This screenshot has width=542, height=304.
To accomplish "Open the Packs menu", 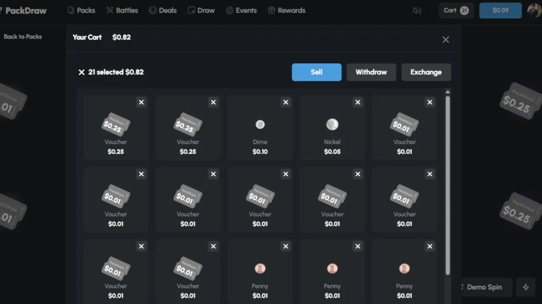I will pyautogui.click(x=81, y=11).
